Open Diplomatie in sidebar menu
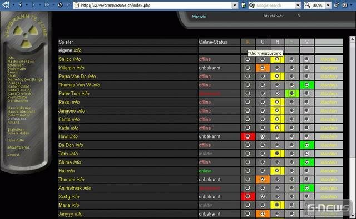356x219 pixels. [17, 69]
